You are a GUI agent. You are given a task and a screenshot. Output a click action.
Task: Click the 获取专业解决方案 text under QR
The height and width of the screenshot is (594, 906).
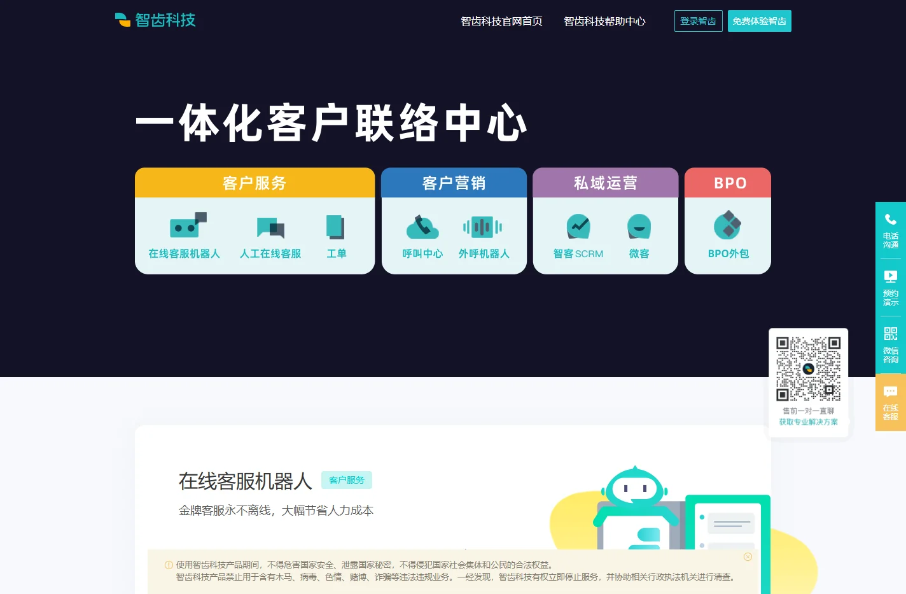pos(808,422)
